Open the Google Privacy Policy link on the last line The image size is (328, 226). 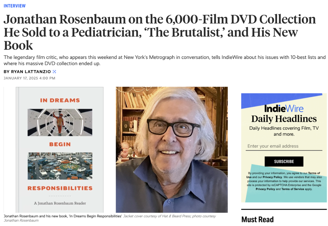coord(265,189)
